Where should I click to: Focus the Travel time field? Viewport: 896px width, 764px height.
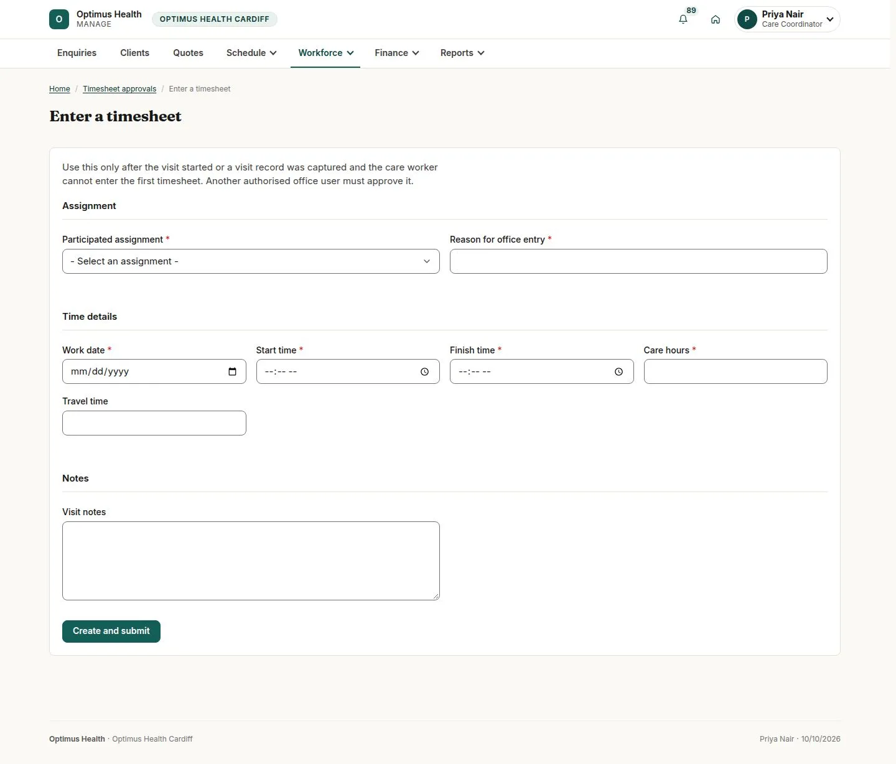154,423
